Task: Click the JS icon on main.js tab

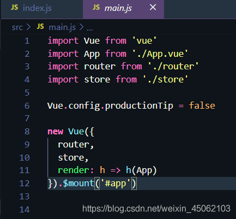Action: [x=96, y=8]
